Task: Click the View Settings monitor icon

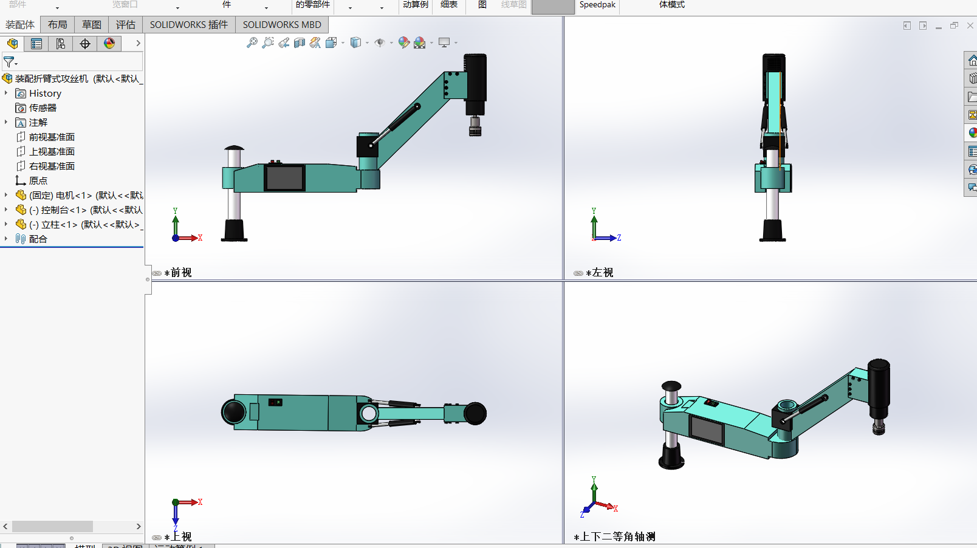Action: [x=444, y=43]
